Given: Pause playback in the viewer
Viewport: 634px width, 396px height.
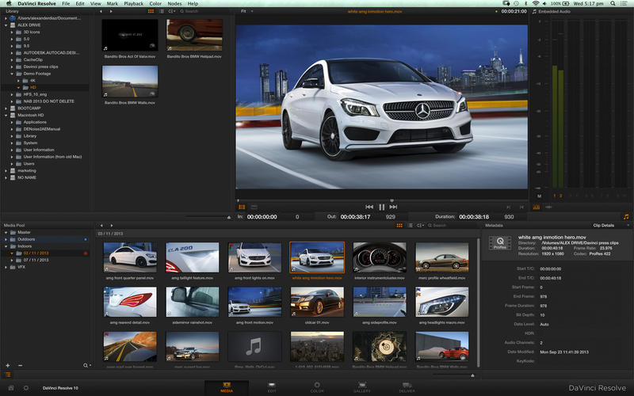Looking at the screenshot, I should (381, 207).
